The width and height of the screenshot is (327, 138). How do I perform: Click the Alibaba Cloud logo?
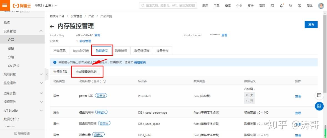click(x=22, y=6)
